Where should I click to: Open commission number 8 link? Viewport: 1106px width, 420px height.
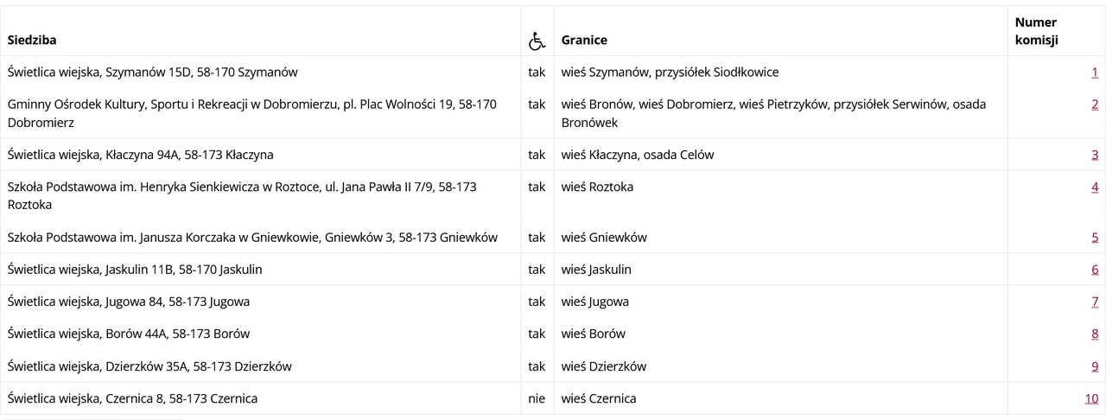(1095, 334)
